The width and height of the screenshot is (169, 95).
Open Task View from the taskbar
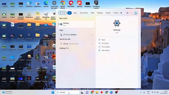(x=82, y=92)
